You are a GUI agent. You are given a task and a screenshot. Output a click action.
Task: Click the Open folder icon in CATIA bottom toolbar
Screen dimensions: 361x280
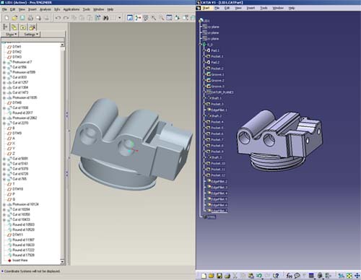[x=212, y=276]
